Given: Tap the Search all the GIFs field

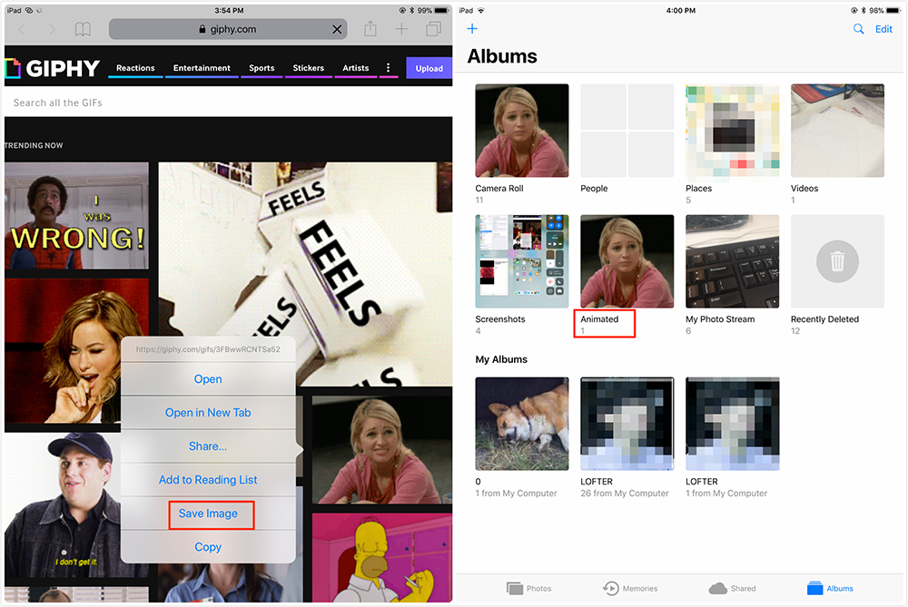Looking at the screenshot, I should [x=228, y=103].
